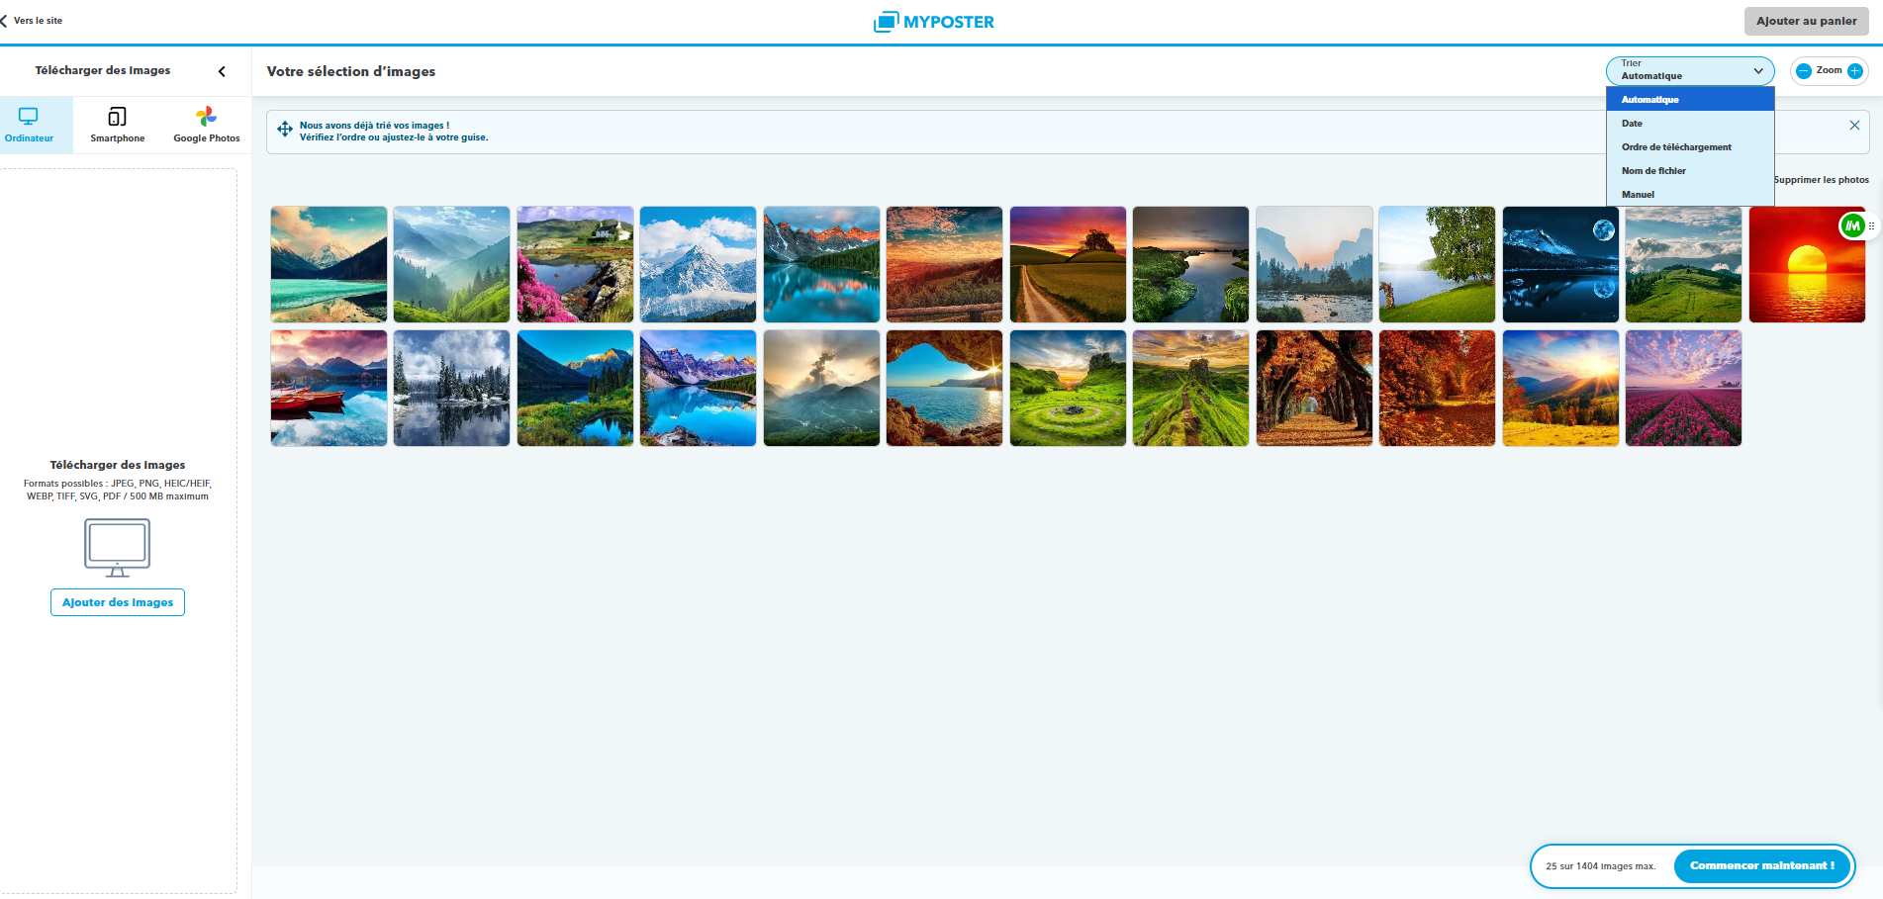
Task: Go back via Vers le site link
Action: [x=33, y=21]
